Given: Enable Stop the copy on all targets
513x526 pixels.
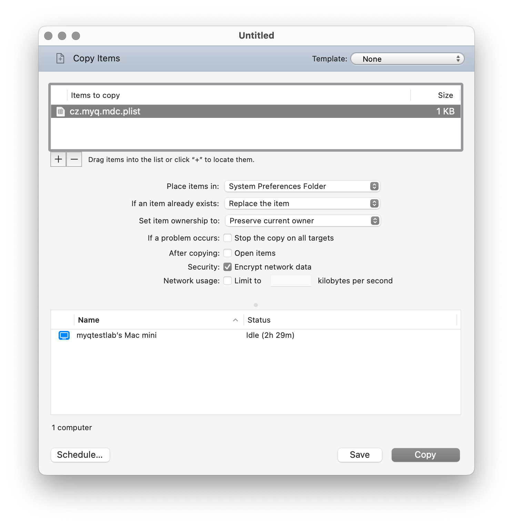Looking at the screenshot, I should (228, 238).
